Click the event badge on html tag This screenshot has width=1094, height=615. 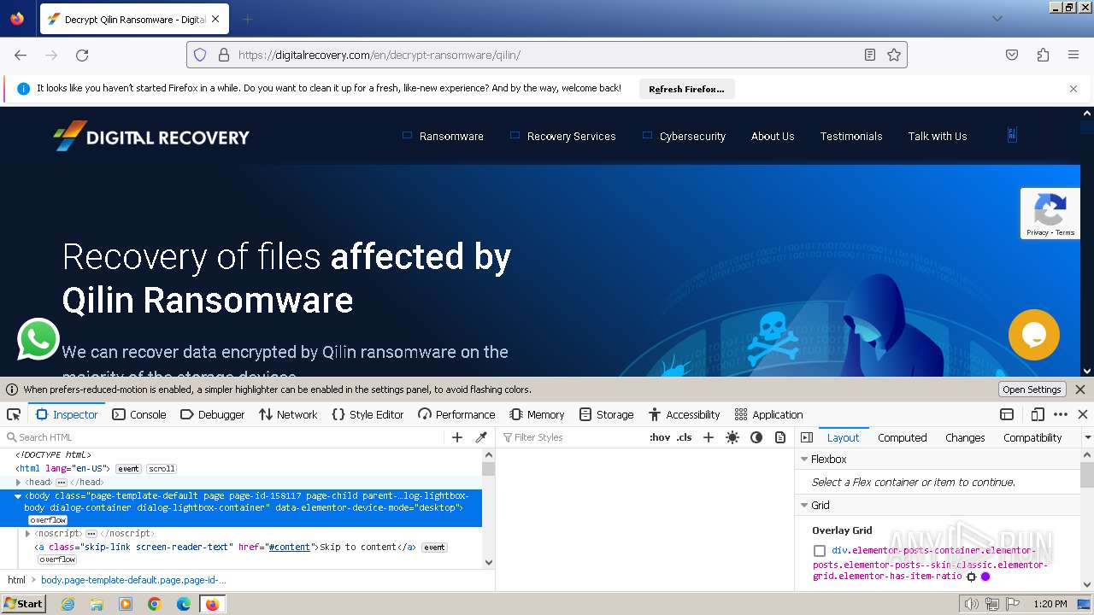pyautogui.click(x=128, y=469)
